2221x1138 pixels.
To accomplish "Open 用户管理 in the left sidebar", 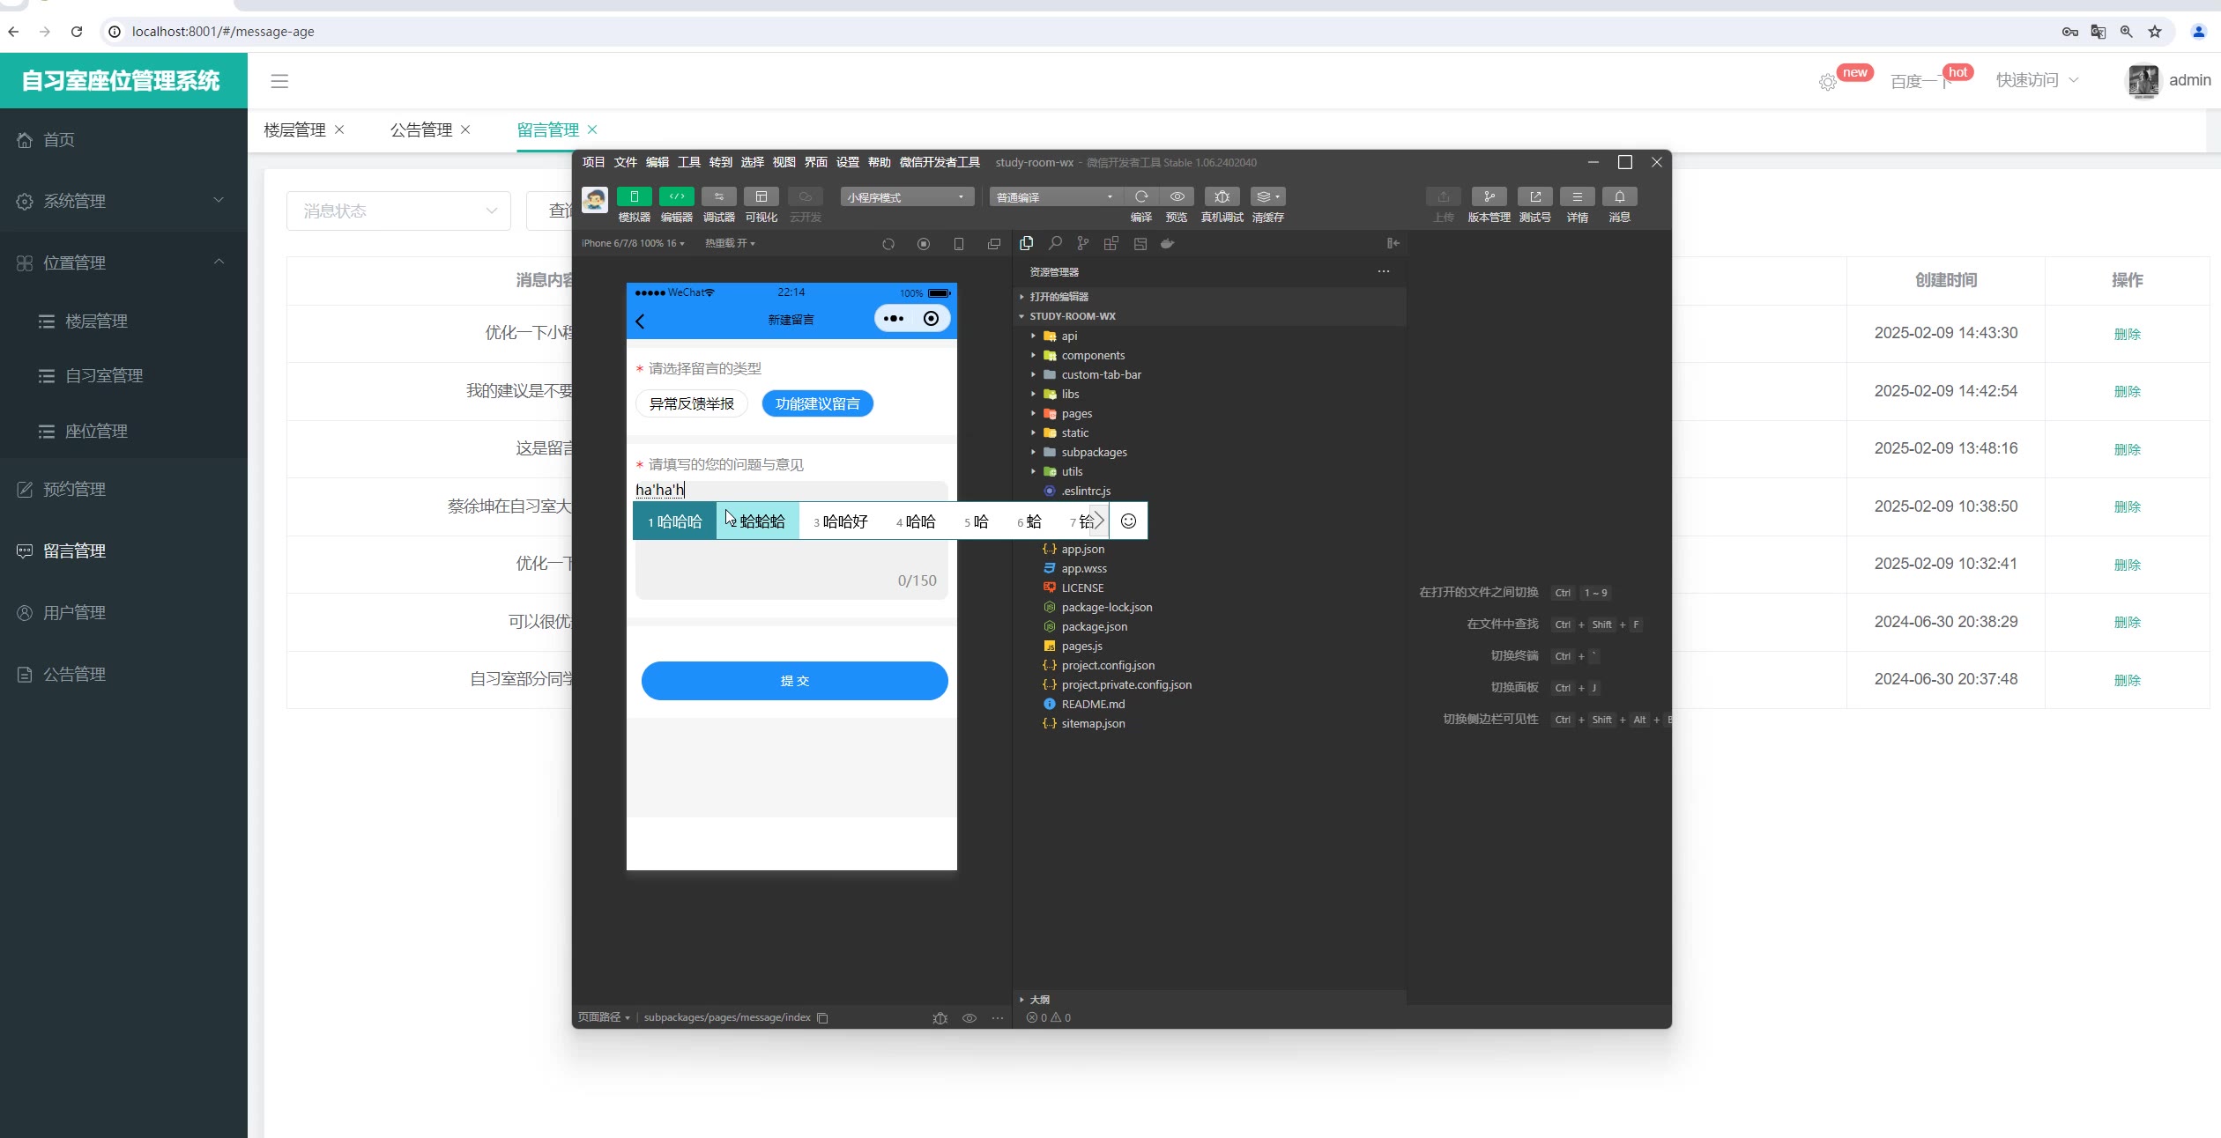I will [123, 612].
